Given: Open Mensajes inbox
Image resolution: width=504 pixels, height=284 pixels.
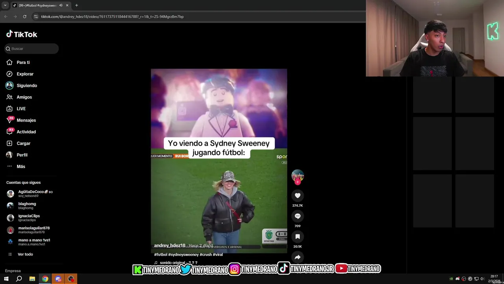Looking at the screenshot, I should point(26,120).
